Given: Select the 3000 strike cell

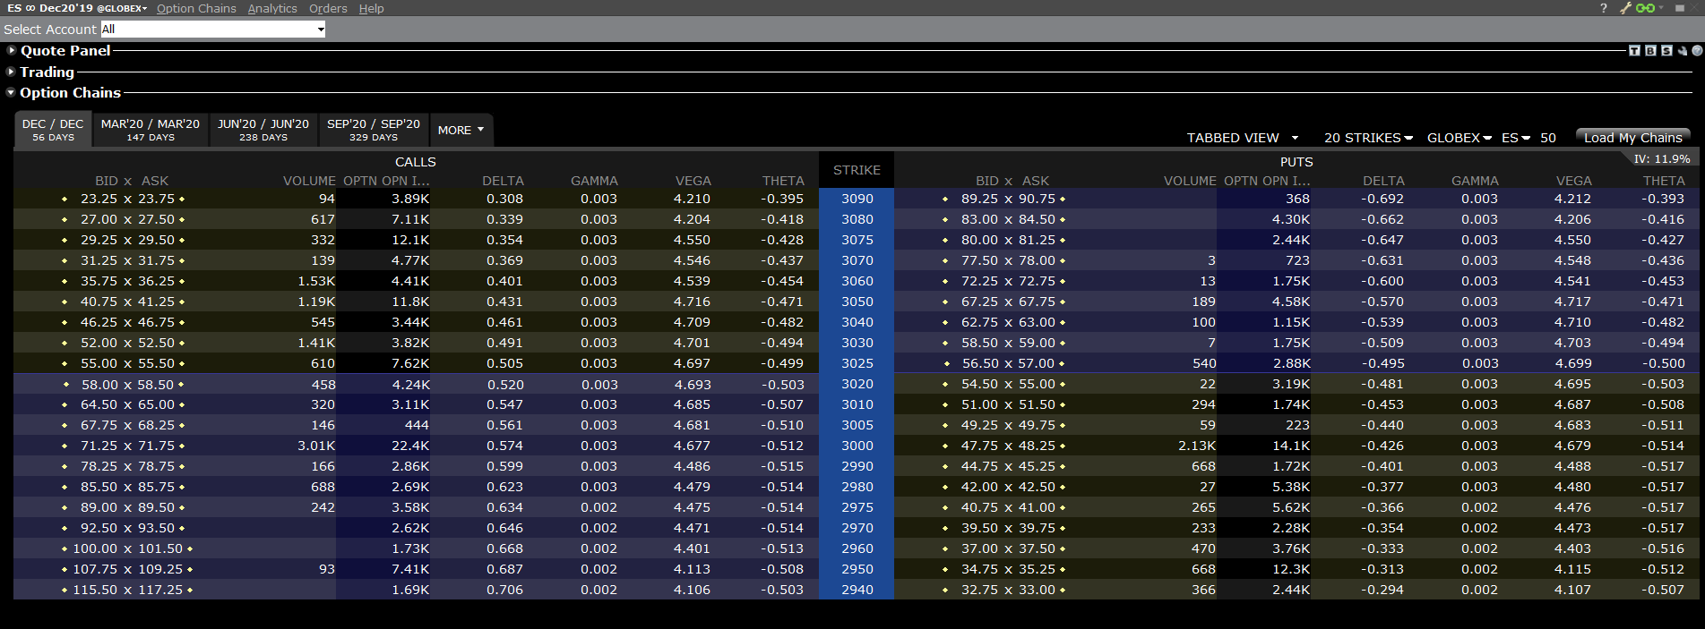Looking at the screenshot, I should [x=857, y=446].
